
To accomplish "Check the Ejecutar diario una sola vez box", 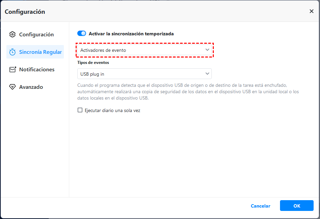I will click(x=80, y=110).
